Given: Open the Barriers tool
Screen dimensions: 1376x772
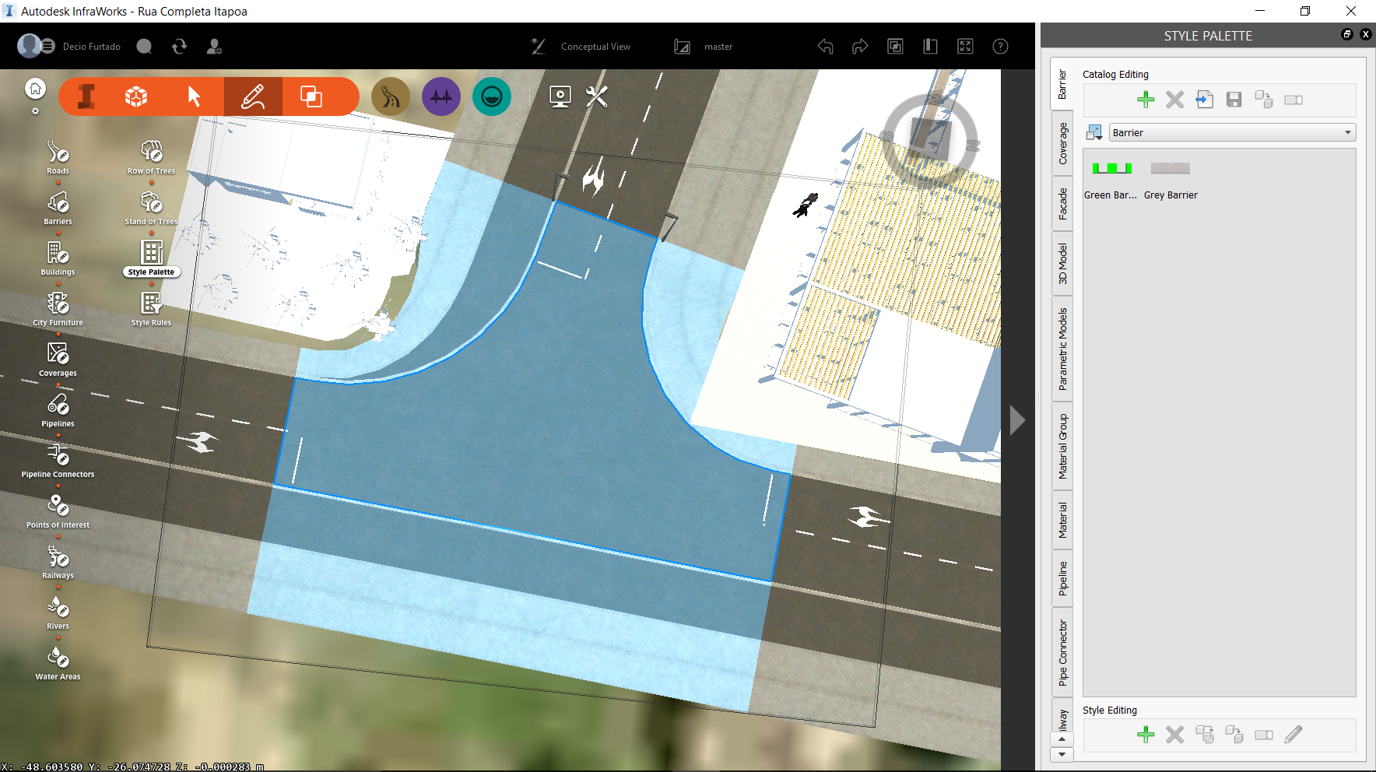Looking at the screenshot, I should click(x=58, y=205).
